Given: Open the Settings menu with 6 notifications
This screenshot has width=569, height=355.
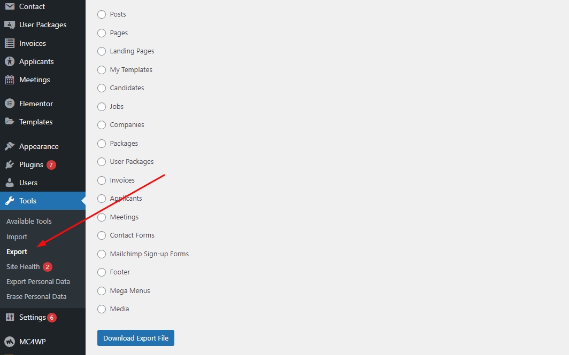Looking at the screenshot, I should [32, 317].
